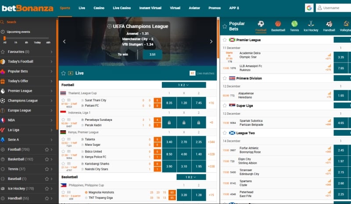Viewport: 351px width, 204px height.
Task: Star Football (705) in the sidebar
Action: [47, 149]
